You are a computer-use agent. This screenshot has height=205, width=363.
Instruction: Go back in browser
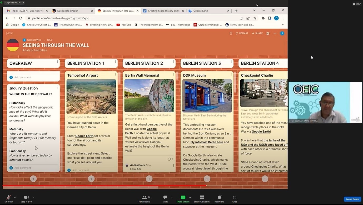click(x=7, y=18)
